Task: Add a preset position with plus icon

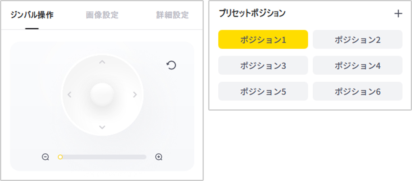Action: click(x=398, y=14)
